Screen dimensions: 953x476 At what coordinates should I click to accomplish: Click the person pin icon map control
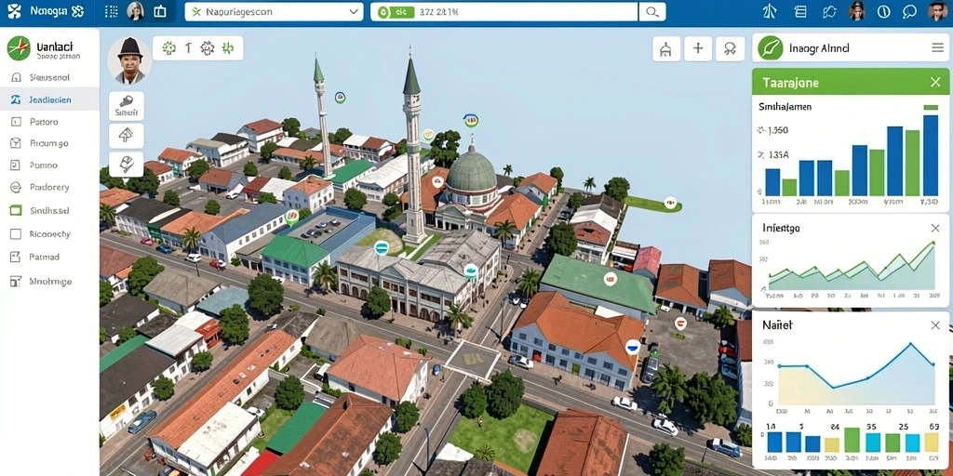click(x=730, y=48)
